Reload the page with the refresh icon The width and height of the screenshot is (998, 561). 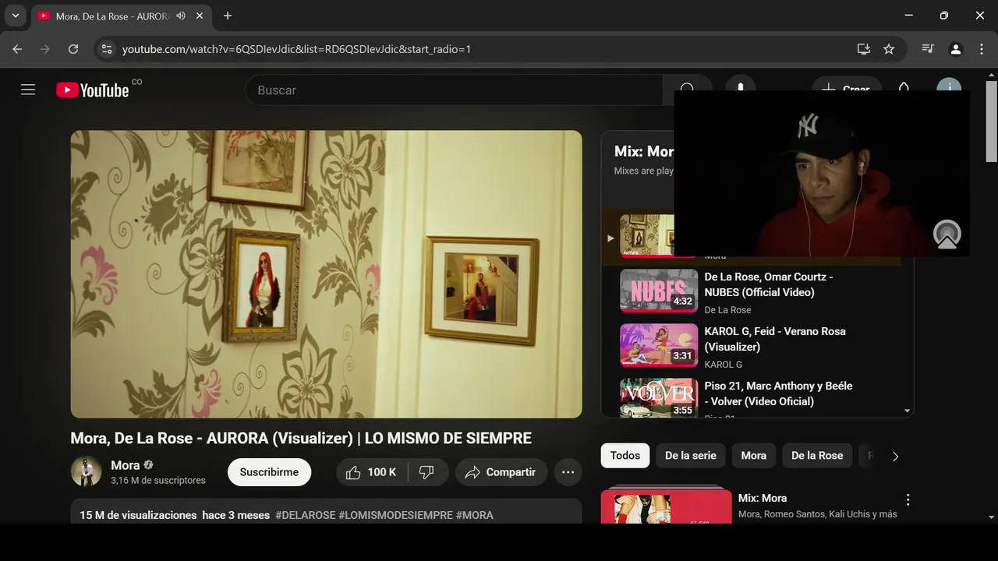(73, 49)
